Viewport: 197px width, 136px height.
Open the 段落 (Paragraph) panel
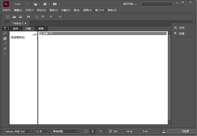182,33
